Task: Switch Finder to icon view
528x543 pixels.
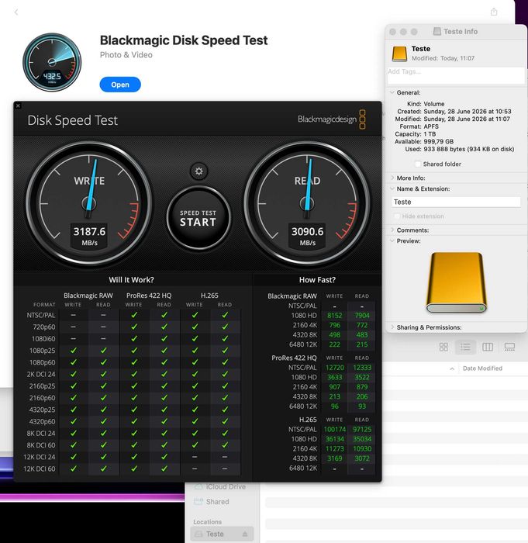Action: point(443,347)
